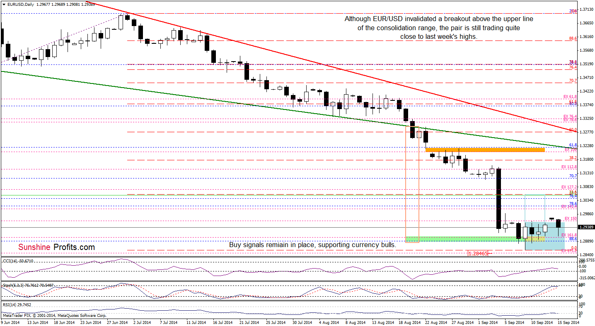This screenshot has width=595, height=326.
Task: Click the 9 Jun 2014 date label
Action: coord(11,322)
